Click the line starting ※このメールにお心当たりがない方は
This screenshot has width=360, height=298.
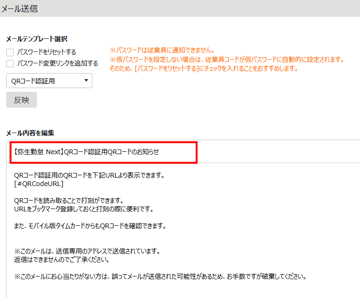(160, 276)
